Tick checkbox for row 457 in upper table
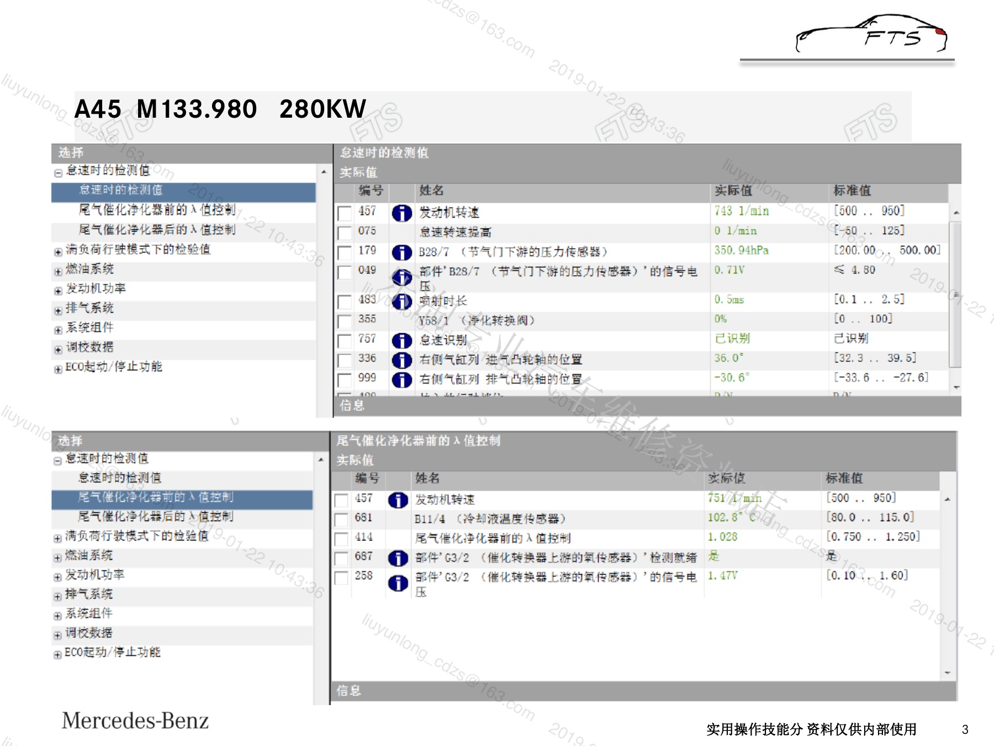The image size is (994, 746). (x=344, y=213)
